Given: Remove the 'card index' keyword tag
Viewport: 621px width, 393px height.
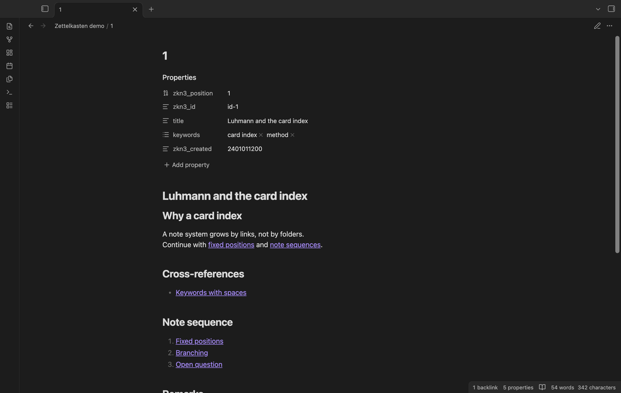Looking at the screenshot, I should click(x=261, y=135).
